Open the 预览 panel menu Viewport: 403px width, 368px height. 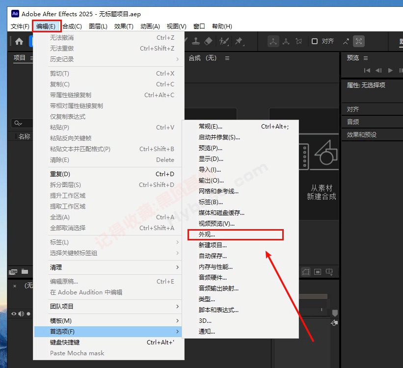tap(366, 58)
